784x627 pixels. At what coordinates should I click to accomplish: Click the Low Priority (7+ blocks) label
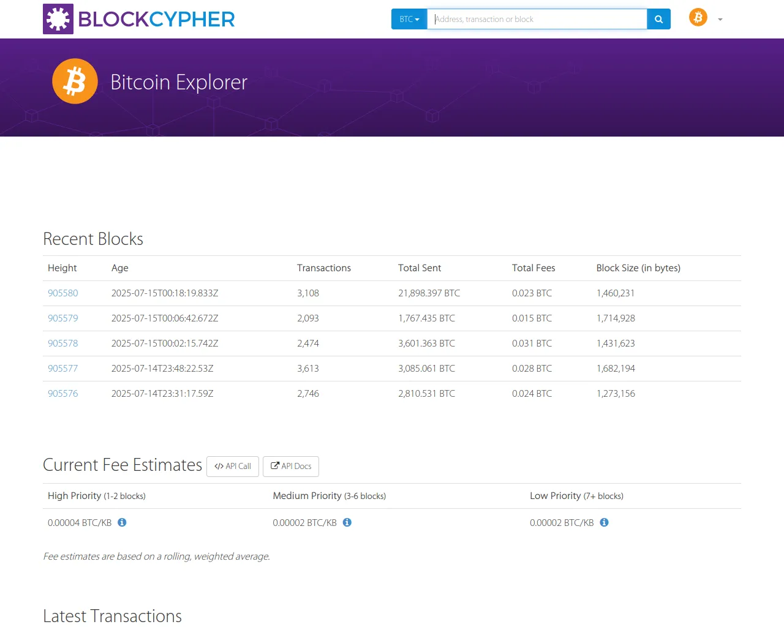pos(576,496)
